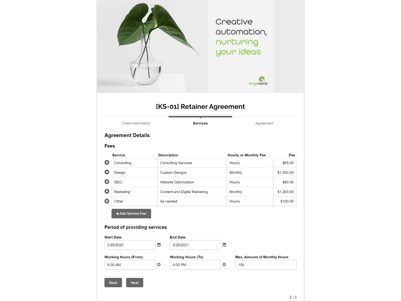Switch to the Client Information tab

pos(136,123)
